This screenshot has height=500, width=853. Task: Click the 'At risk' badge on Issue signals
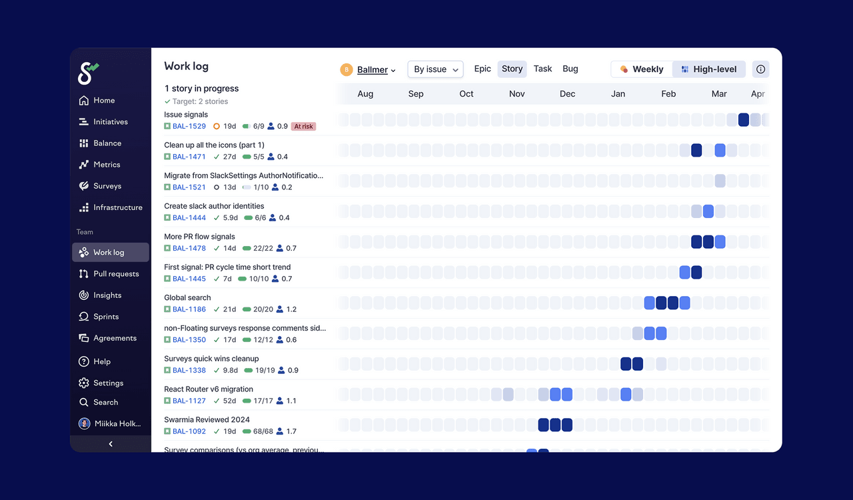tap(303, 126)
